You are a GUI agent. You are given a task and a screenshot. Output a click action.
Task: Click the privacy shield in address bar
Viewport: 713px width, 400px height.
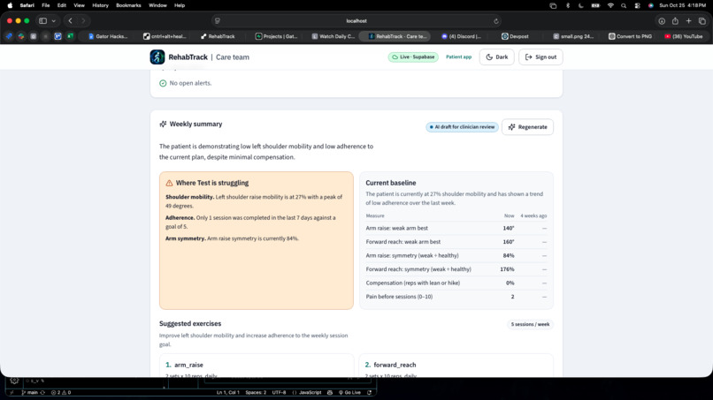point(218,21)
